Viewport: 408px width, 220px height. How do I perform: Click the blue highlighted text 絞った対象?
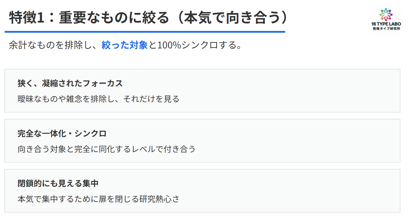(x=124, y=45)
